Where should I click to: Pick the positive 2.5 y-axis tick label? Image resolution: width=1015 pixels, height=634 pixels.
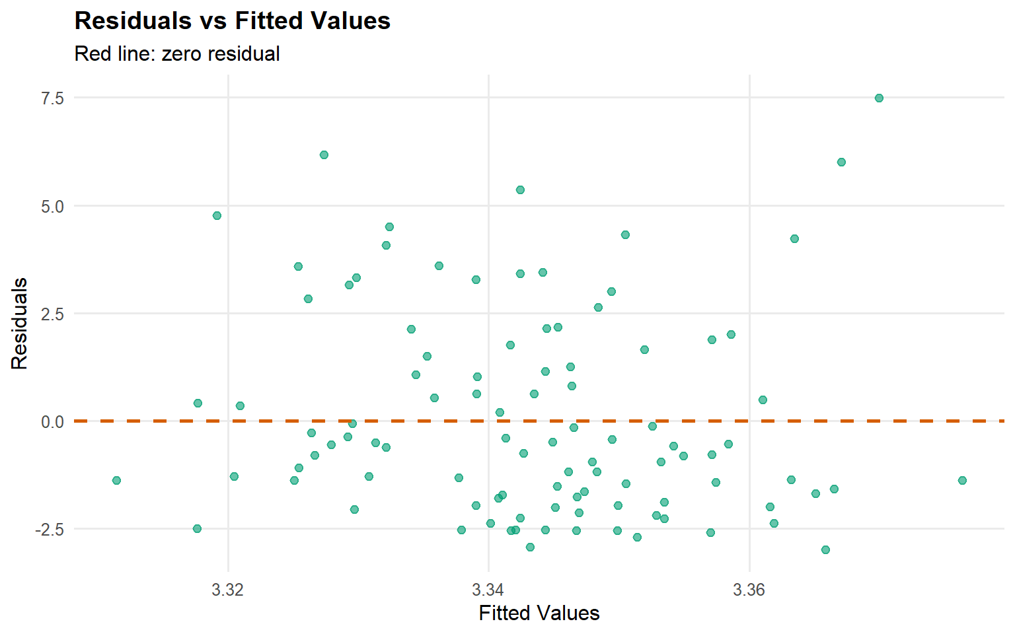[52, 314]
